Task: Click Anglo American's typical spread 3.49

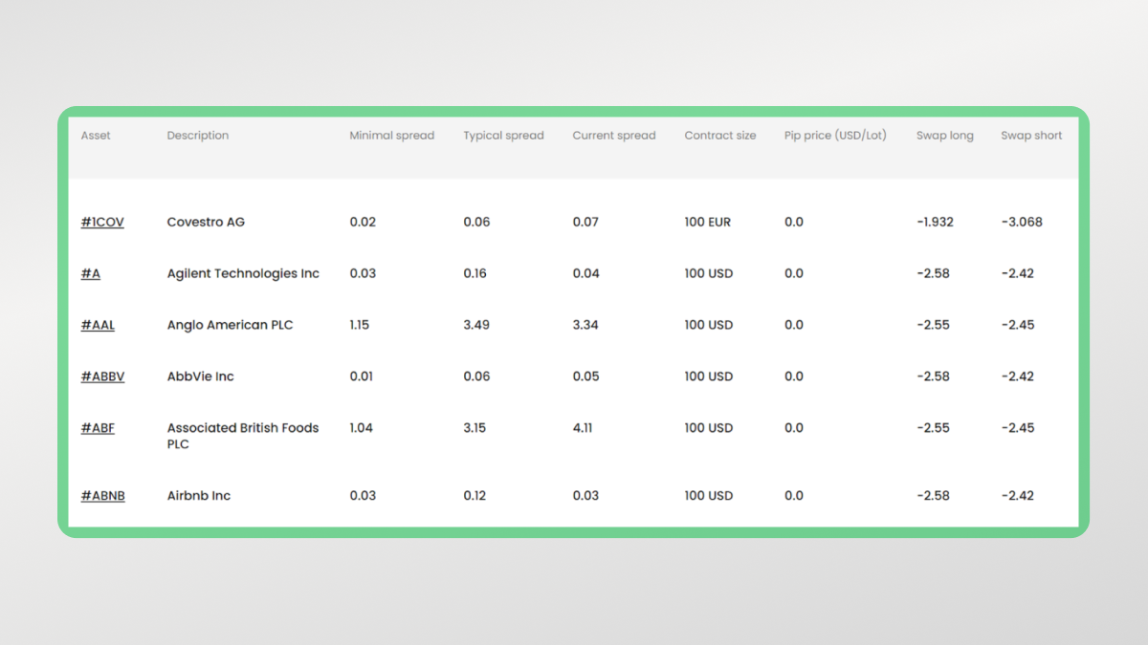Action: [476, 325]
